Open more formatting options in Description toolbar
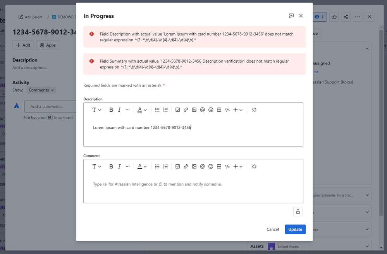Image resolution: width=387 pixels, height=254 pixels. pos(127,110)
